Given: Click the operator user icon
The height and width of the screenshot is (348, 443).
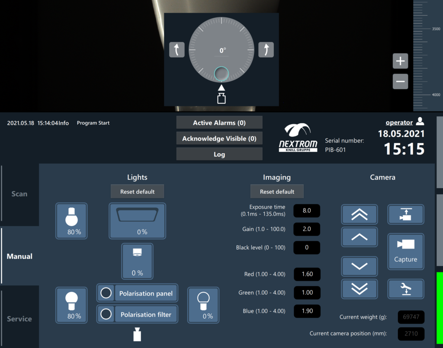Looking at the screenshot, I should (420, 122).
